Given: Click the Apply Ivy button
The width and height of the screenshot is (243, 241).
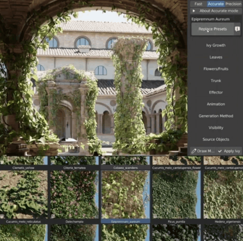Looking at the screenshot, I should pos(230,151).
